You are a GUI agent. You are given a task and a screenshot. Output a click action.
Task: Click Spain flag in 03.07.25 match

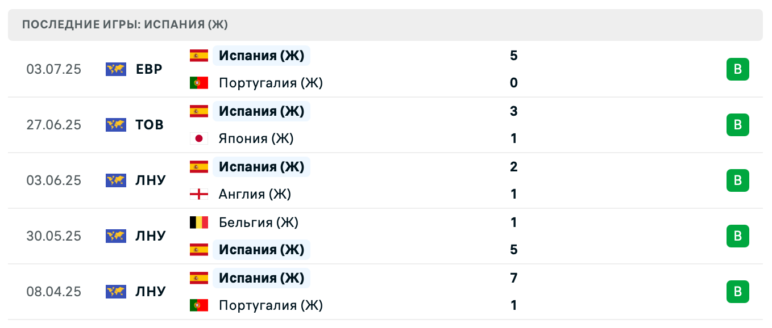pyautogui.click(x=199, y=56)
